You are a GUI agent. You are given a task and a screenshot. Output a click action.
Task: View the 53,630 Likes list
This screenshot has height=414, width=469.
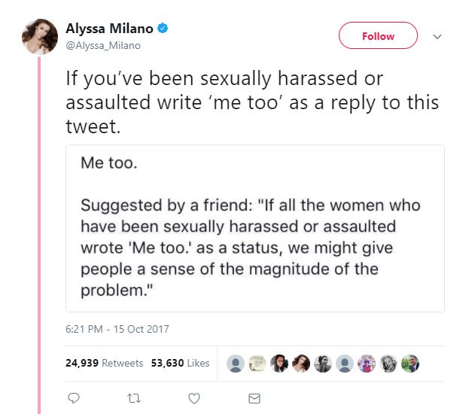[x=179, y=363]
